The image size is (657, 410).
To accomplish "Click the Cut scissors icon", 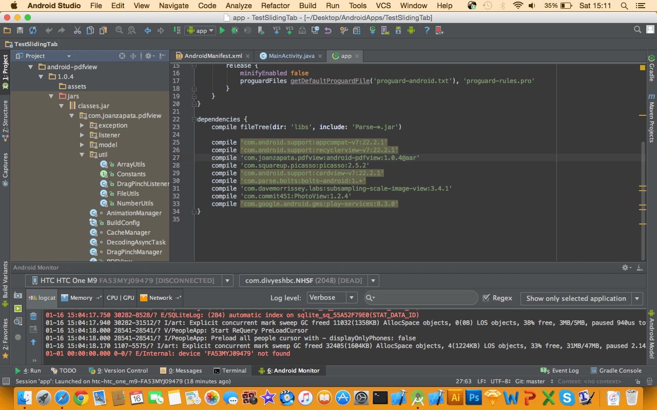I will tap(77, 31).
